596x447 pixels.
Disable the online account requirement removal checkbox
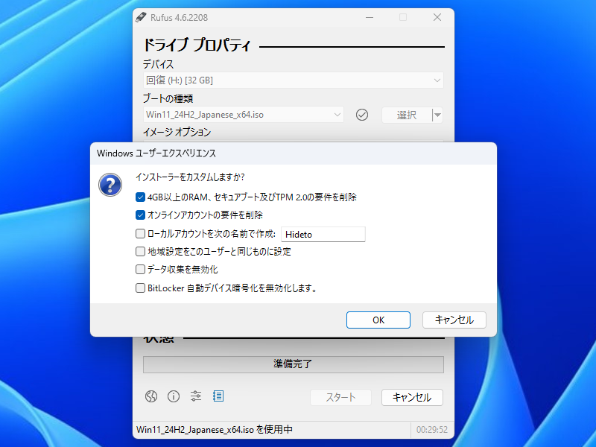click(139, 215)
